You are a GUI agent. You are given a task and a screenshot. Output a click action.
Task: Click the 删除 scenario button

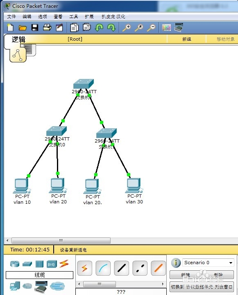[218, 275]
